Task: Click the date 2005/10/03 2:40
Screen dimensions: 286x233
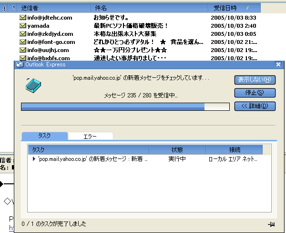Action: (234, 26)
